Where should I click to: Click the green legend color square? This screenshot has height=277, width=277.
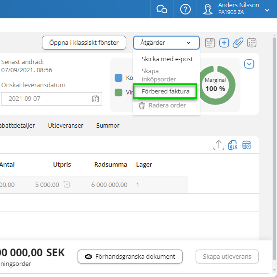pyautogui.click(x=119, y=92)
